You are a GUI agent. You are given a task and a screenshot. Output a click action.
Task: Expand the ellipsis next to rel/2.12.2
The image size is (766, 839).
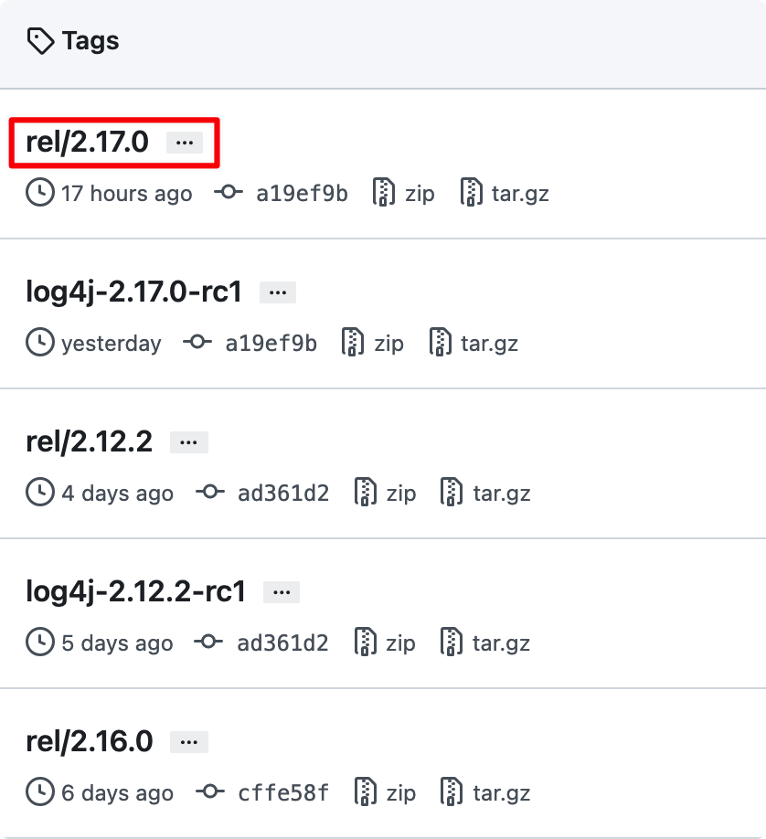coord(189,442)
